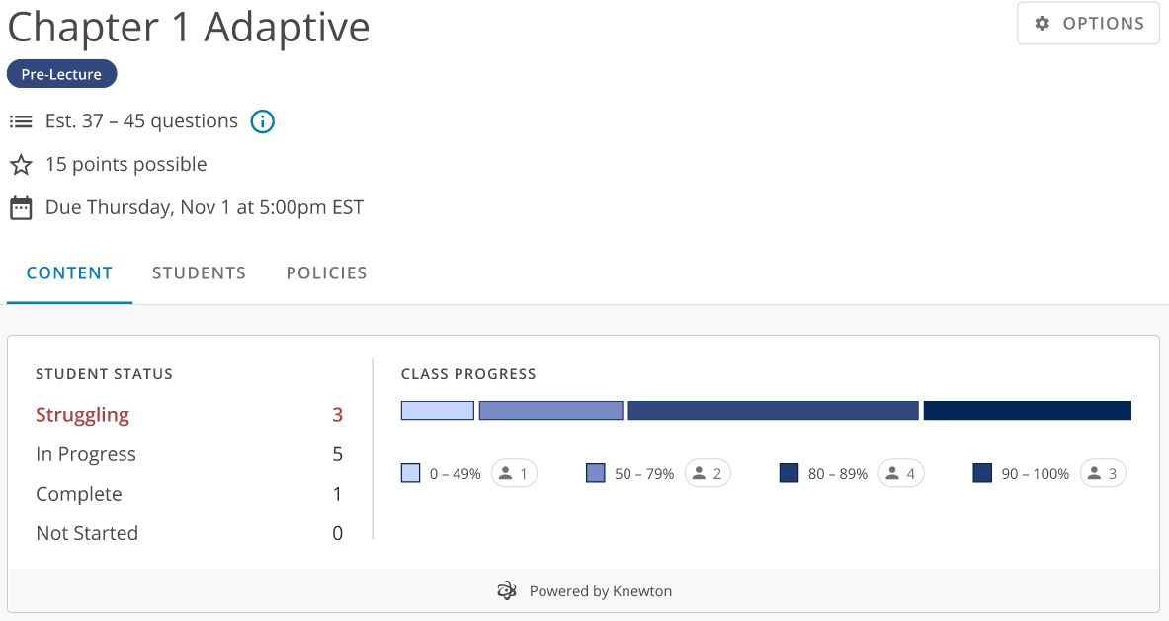The height and width of the screenshot is (621, 1169).
Task: Click the 50 – 79% legend swatch
Action: click(596, 474)
